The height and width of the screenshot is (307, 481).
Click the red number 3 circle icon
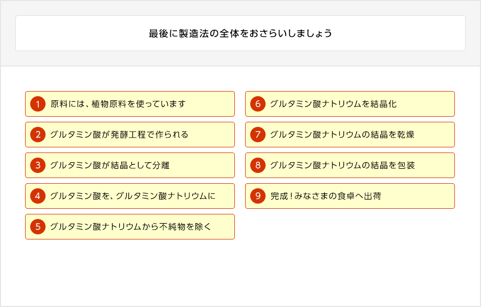pyautogui.click(x=38, y=165)
